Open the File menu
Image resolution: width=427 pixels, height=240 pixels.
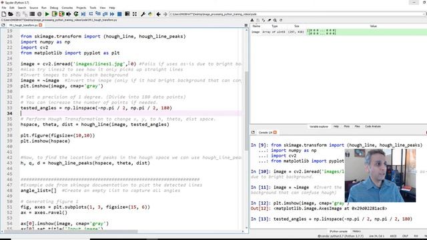pyautogui.click(x=4, y=7)
